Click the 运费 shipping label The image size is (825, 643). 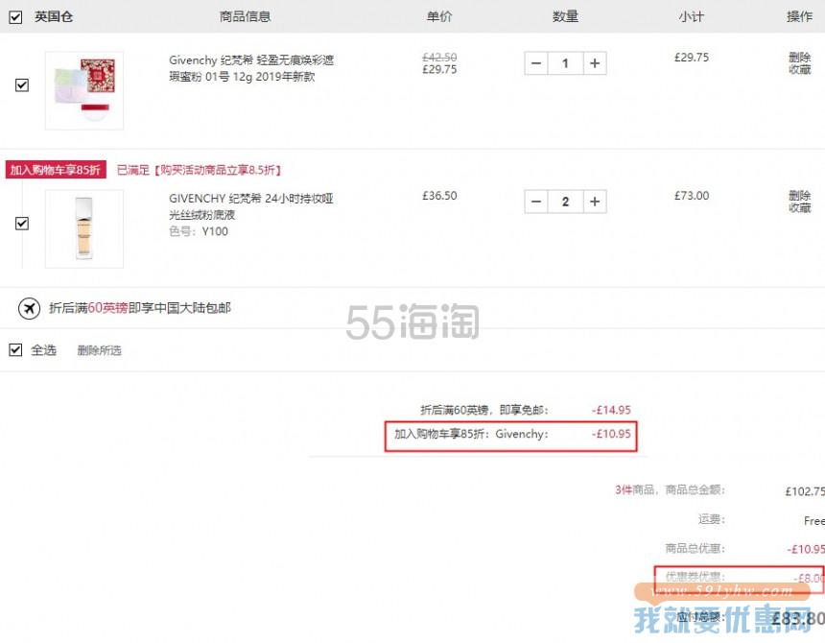[x=712, y=519]
